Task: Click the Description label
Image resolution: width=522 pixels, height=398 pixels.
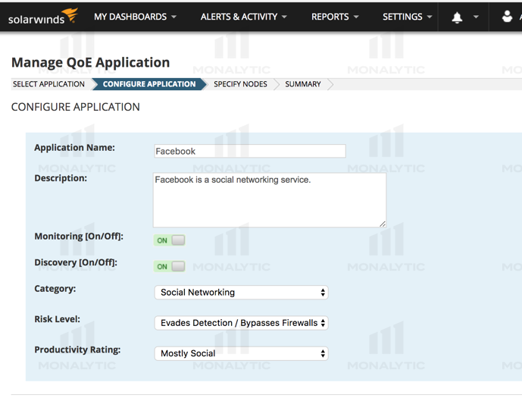Action: point(61,178)
